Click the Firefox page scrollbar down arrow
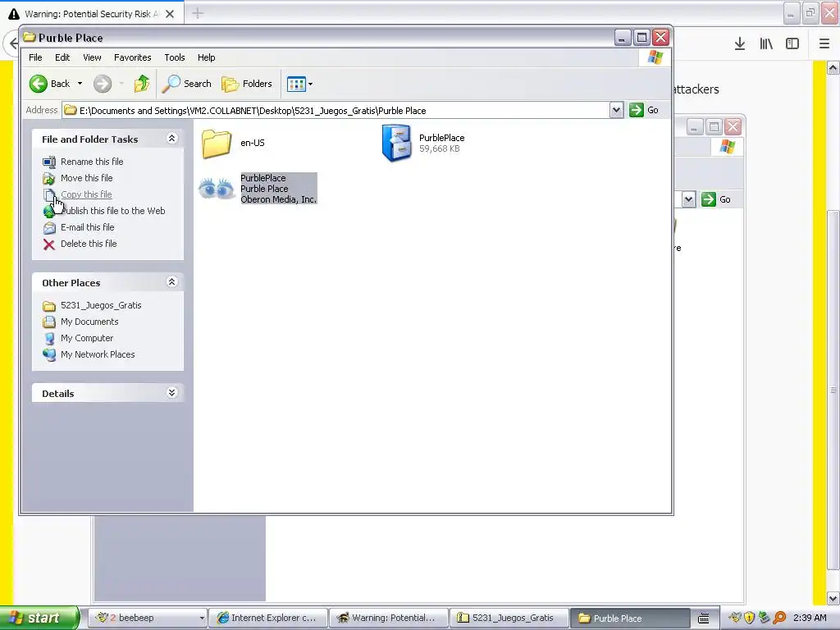The width and height of the screenshot is (840, 630). (833, 598)
